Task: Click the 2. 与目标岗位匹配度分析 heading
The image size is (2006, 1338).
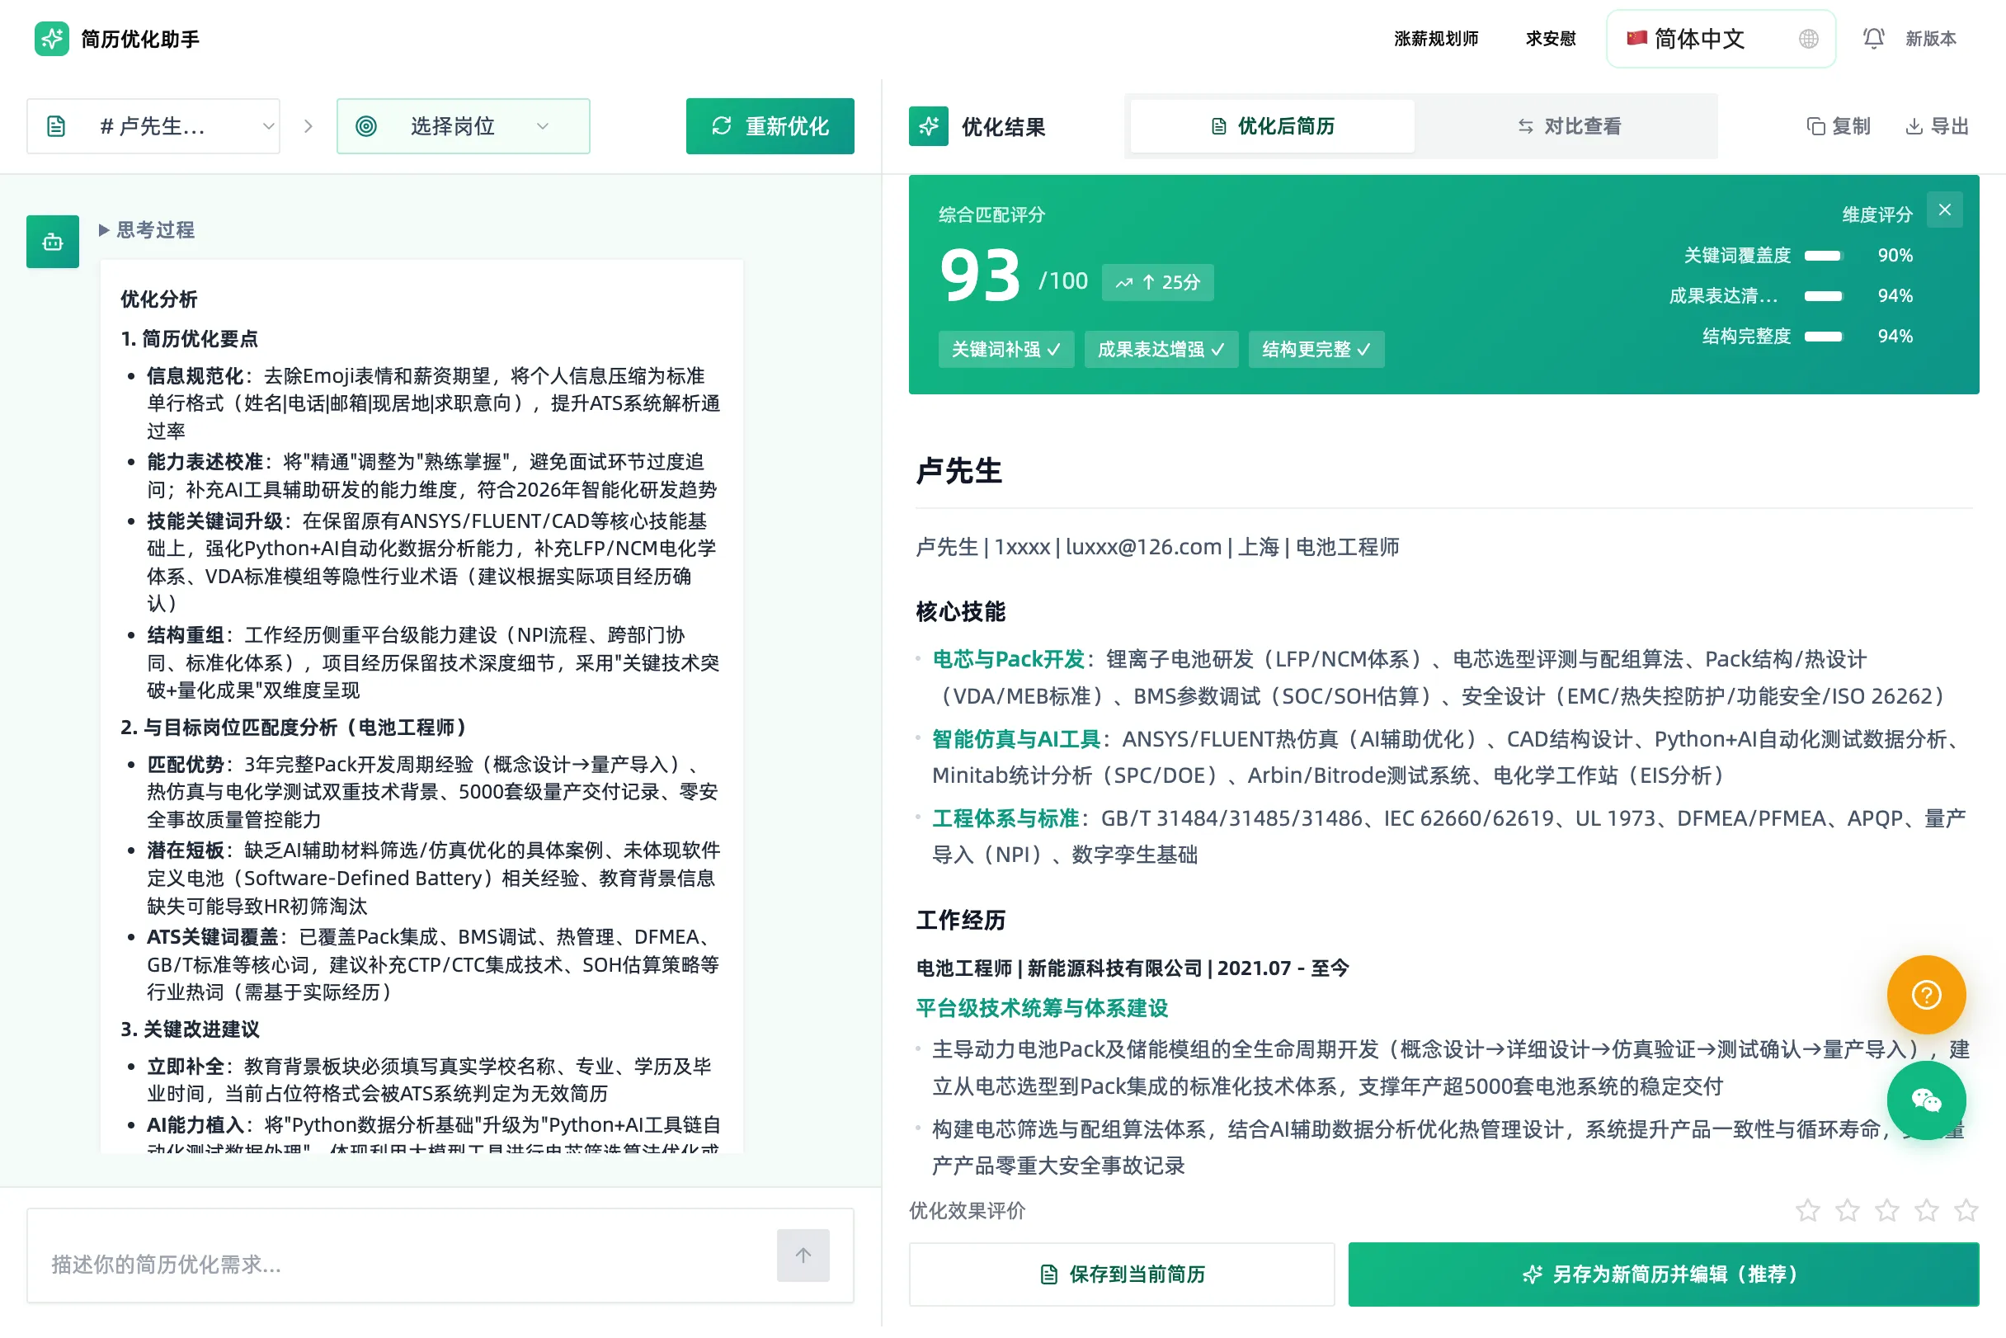Action: 297,727
